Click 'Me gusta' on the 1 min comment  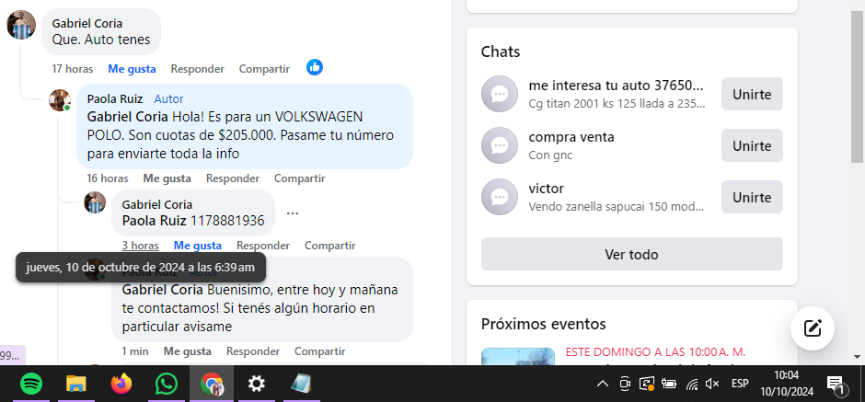pyautogui.click(x=188, y=351)
